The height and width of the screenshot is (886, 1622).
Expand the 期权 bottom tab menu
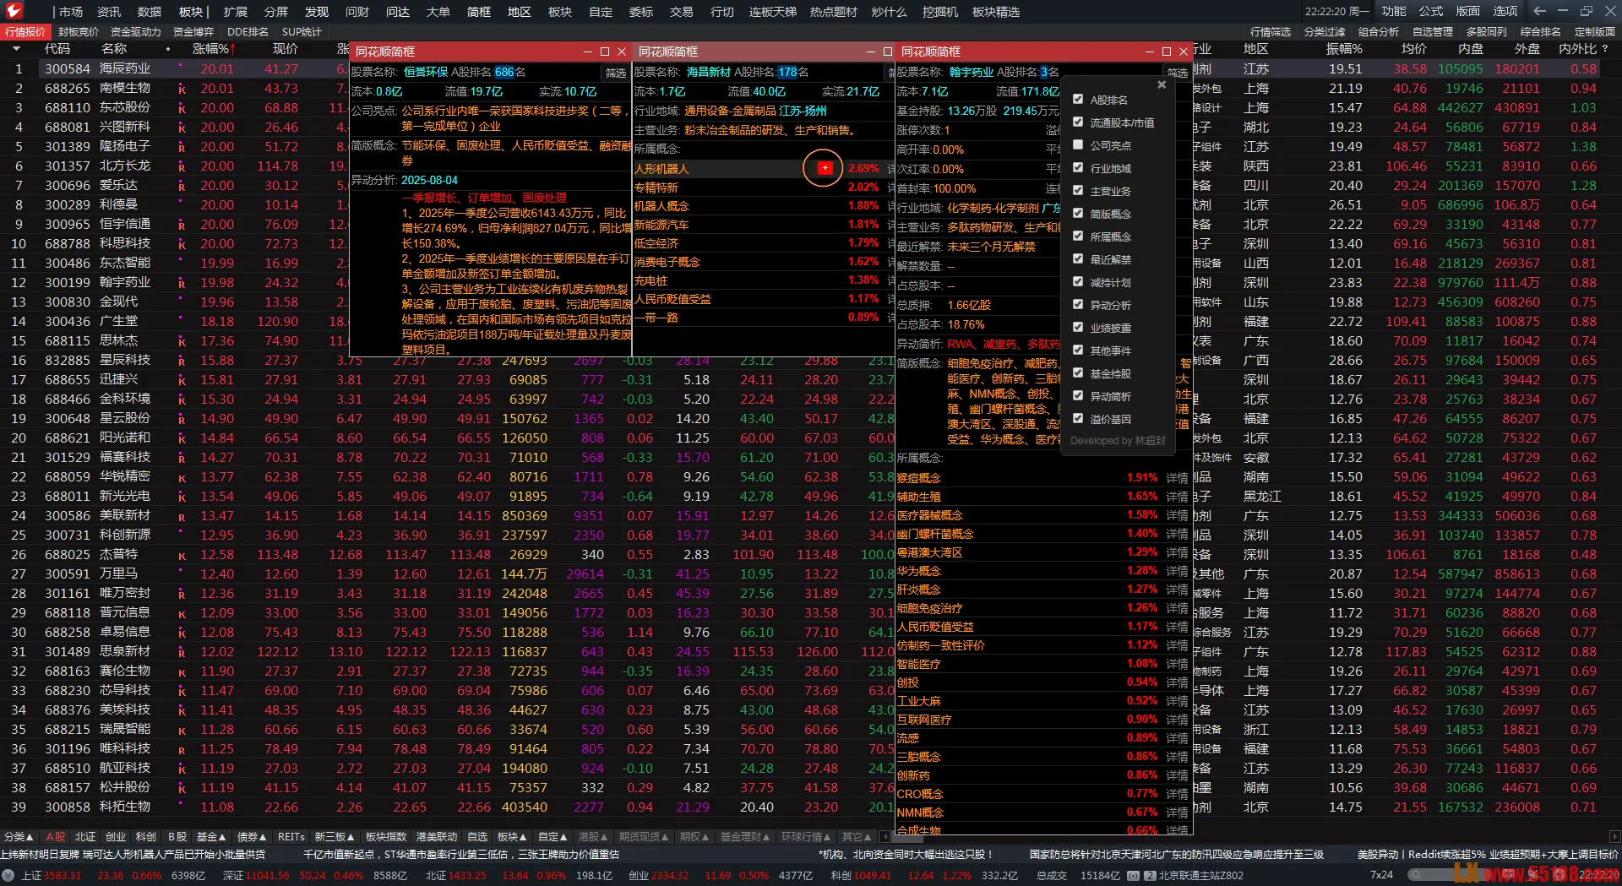point(695,837)
